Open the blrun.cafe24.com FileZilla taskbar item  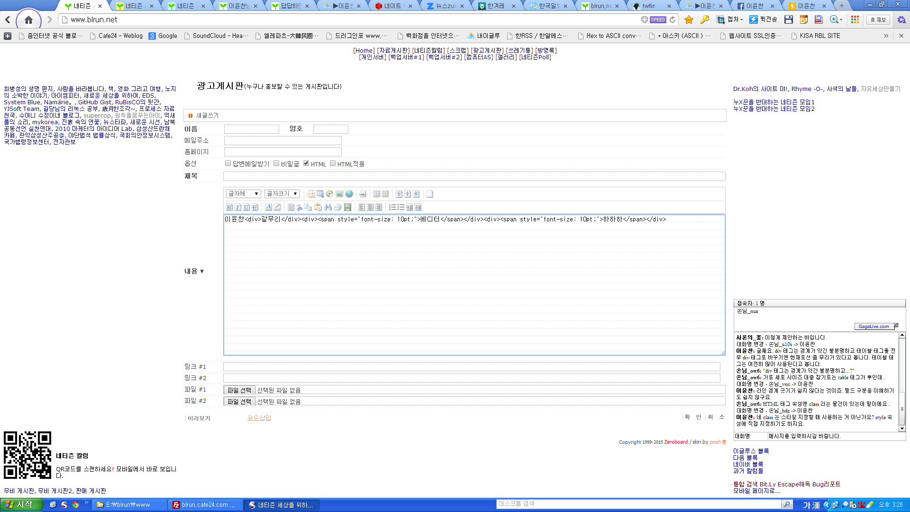coord(206,505)
